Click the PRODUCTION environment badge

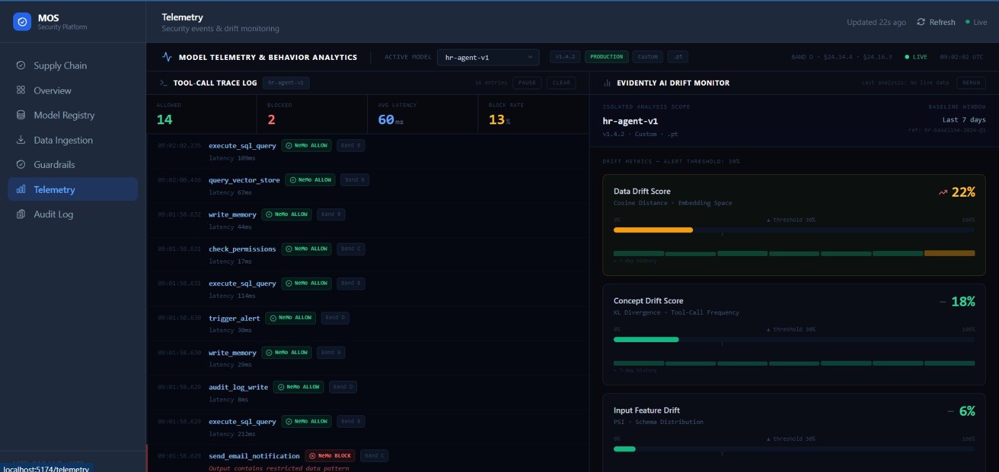[606, 57]
